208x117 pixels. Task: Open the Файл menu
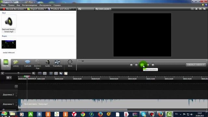coord(4,5)
